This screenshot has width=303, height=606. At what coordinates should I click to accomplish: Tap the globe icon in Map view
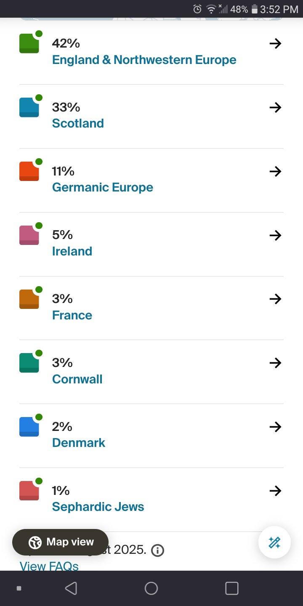tap(35, 542)
